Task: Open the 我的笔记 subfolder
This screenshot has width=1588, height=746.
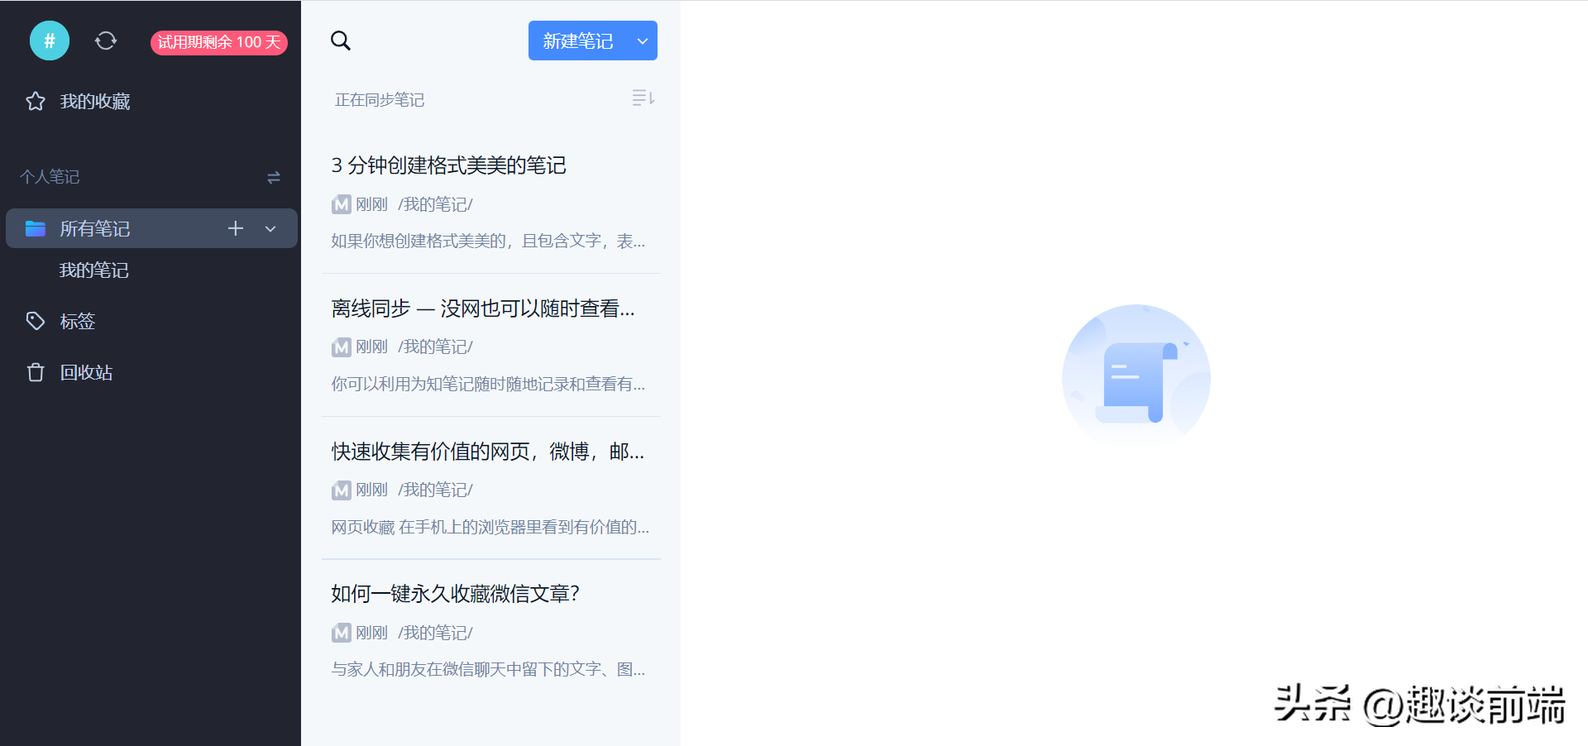Action: (x=94, y=270)
